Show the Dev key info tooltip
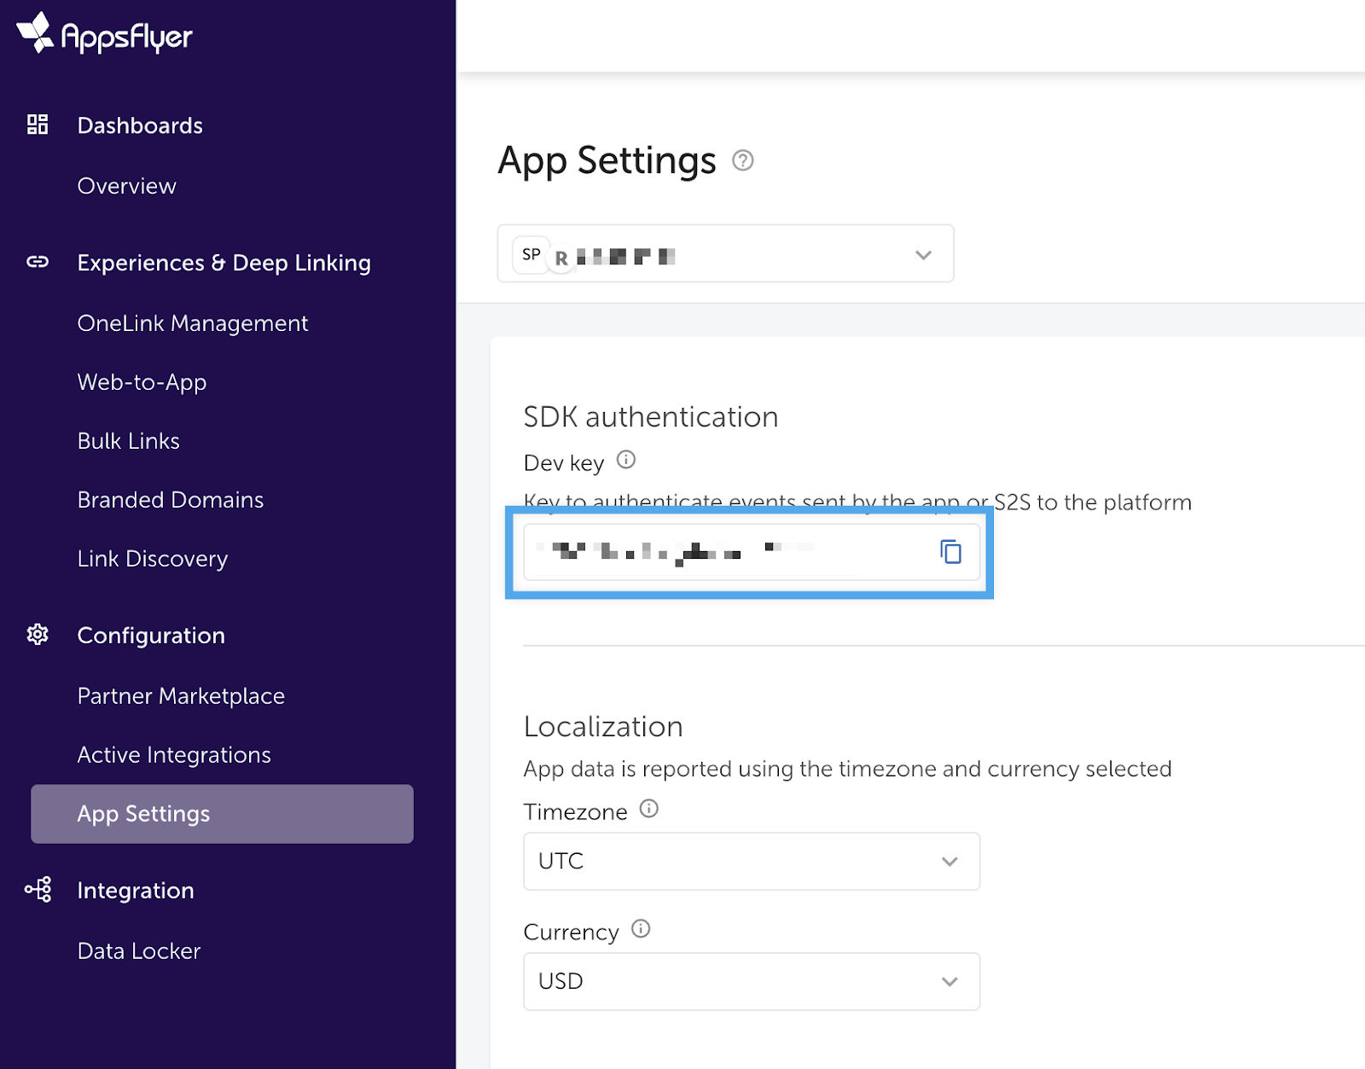1365x1069 pixels. click(626, 461)
